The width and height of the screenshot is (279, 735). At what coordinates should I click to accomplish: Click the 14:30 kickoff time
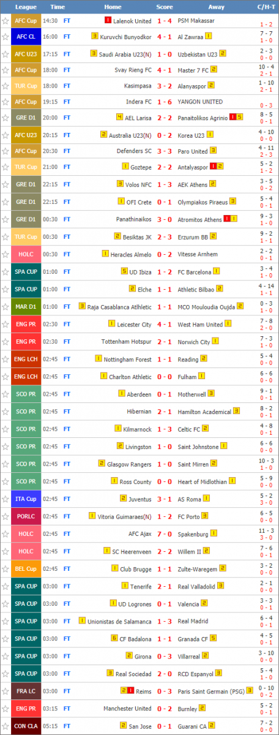tap(50, 20)
